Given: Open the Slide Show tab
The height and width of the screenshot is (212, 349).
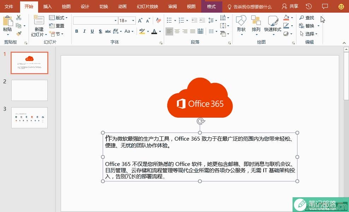Looking at the screenshot, I should coord(148,7).
